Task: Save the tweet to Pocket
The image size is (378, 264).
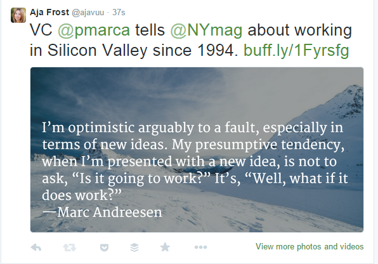Action: tap(104, 247)
